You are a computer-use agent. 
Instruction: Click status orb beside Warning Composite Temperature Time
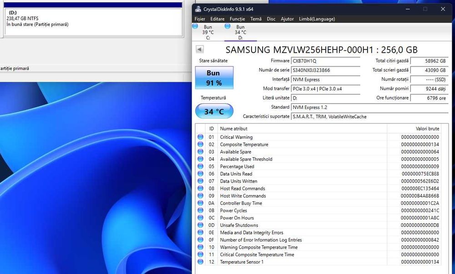(201, 247)
